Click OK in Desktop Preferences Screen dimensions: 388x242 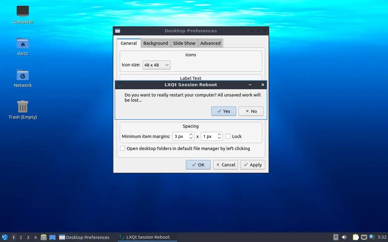coord(198,165)
